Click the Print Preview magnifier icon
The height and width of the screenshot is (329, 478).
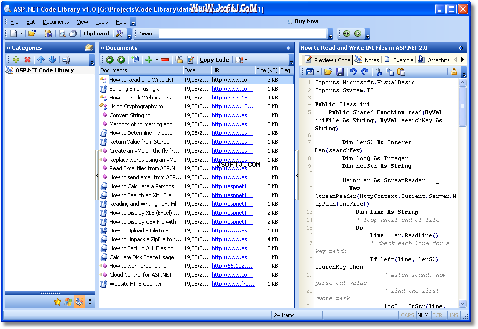[x=63, y=33]
